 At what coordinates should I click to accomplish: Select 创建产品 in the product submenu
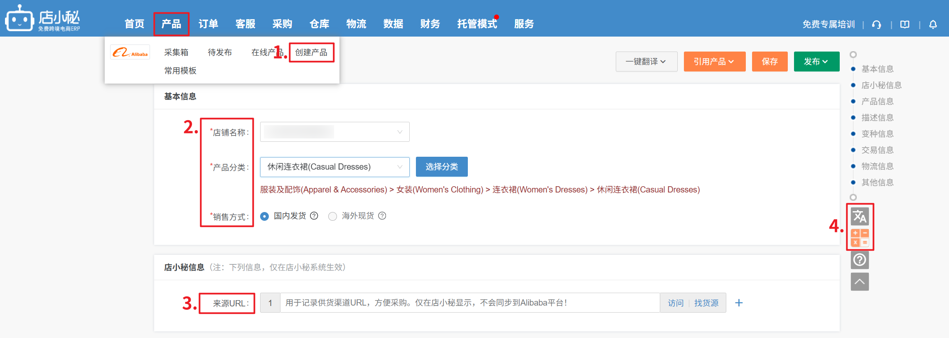(x=311, y=52)
